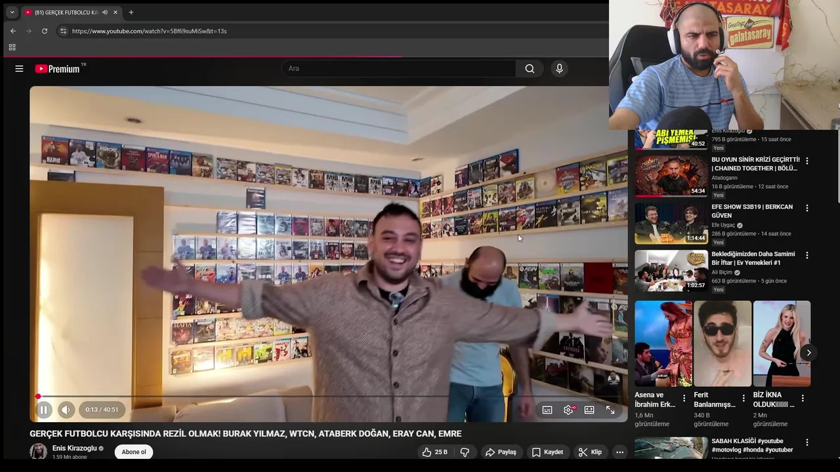This screenshot has width=840, height=472.
Task: Open 40:52 video thumbnail in sidebar
Action: (x=671, y=140)
